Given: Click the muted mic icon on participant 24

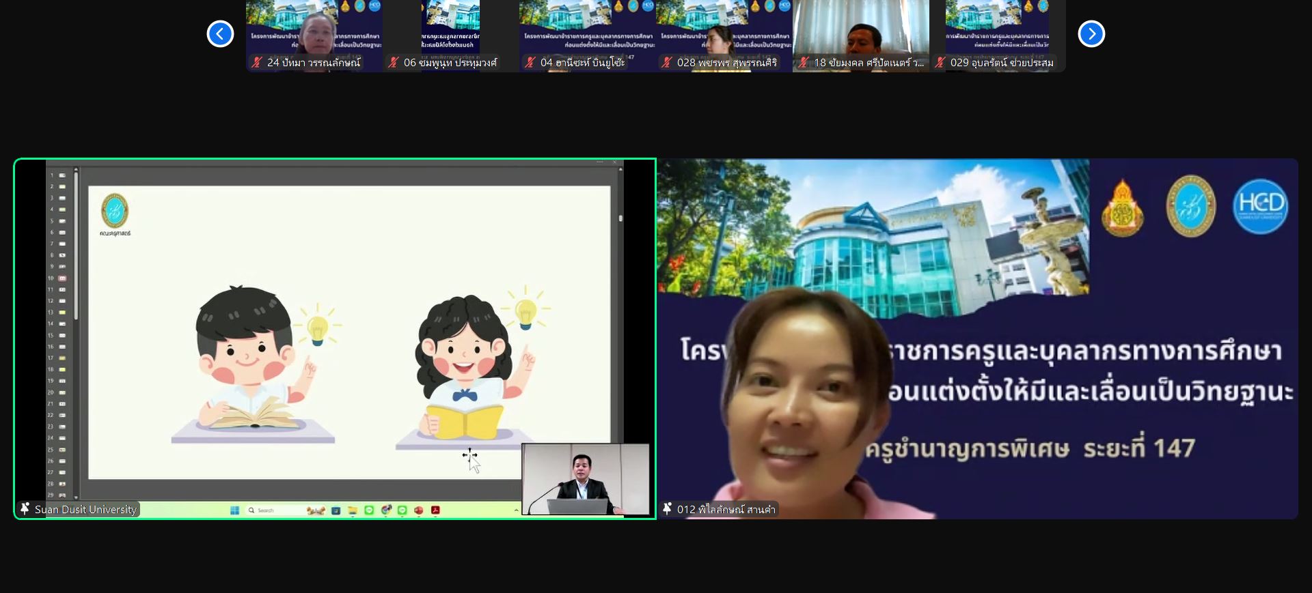Looking at the screenshot, I should click(257, 63).
